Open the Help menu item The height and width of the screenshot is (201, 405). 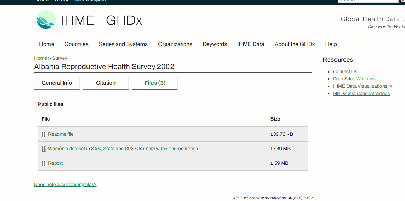(331, 44)
